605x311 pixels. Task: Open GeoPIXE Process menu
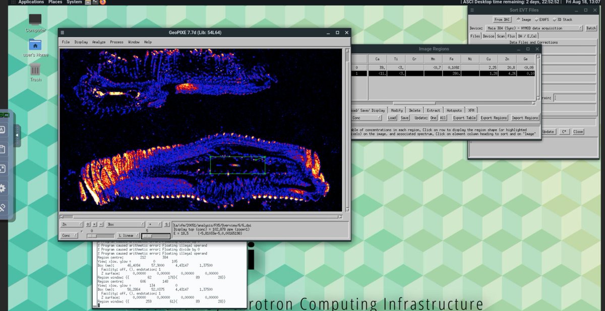(116, 42)
